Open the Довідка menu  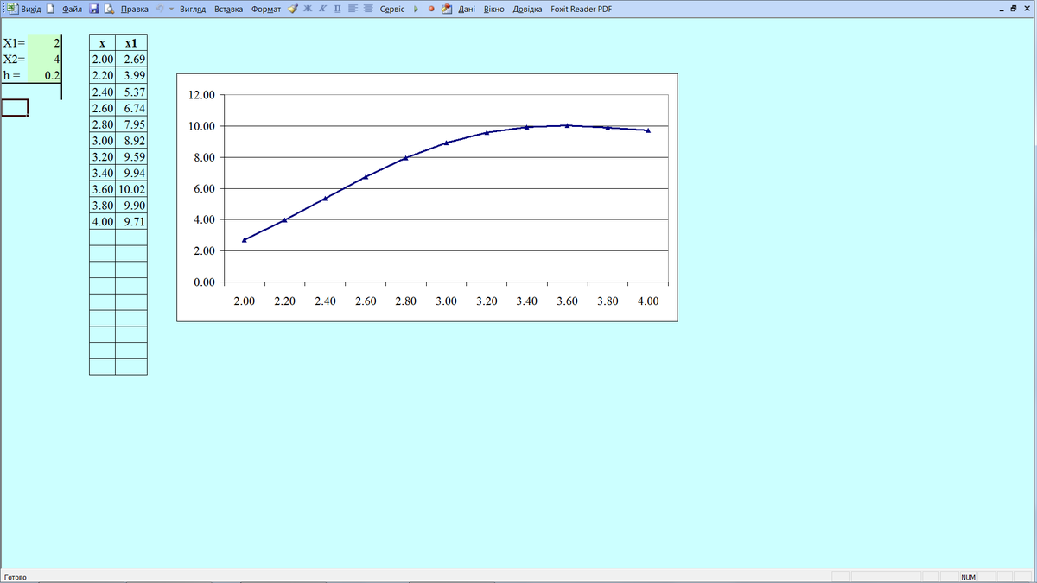click(x=528, y=9)
